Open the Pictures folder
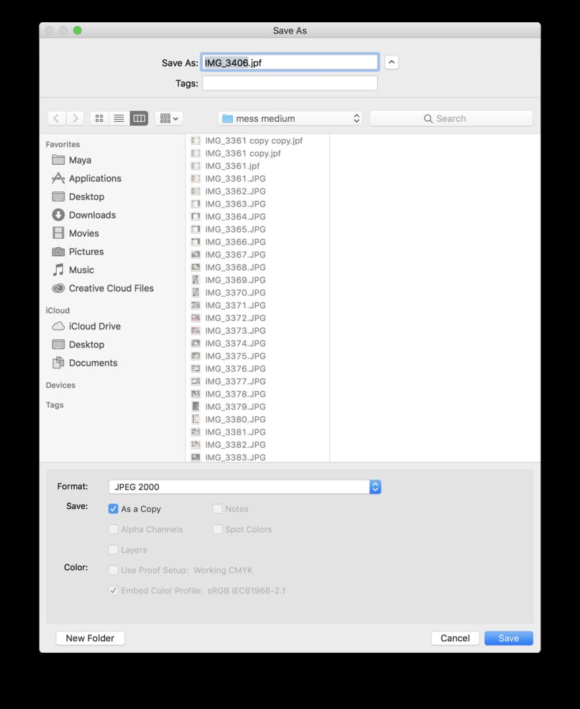 pos(86,251)
